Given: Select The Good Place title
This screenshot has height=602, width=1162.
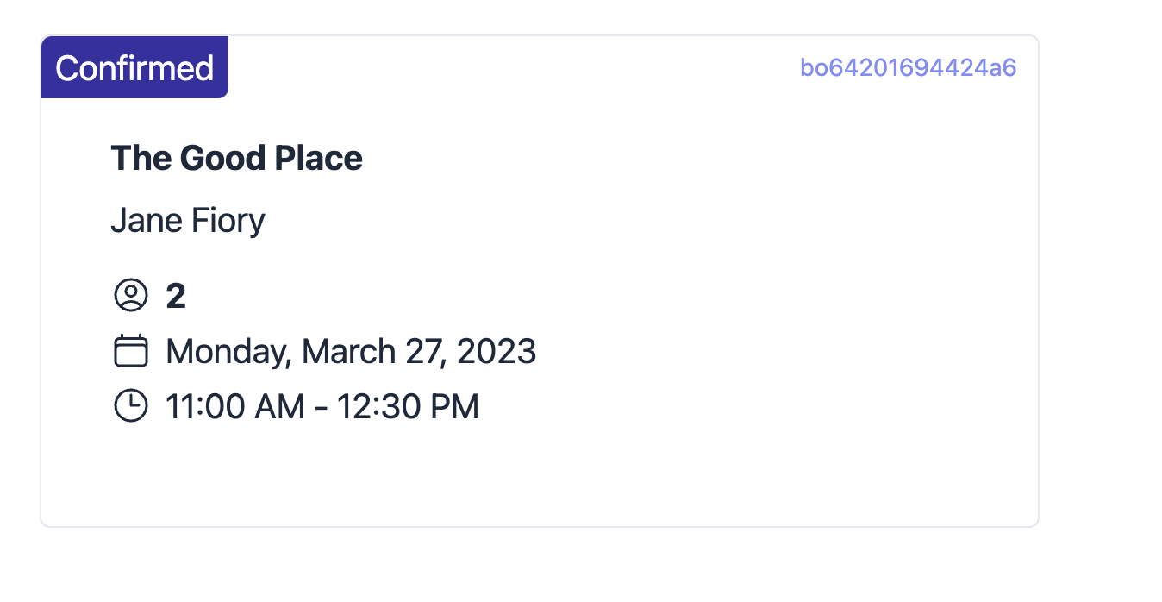Looking at the screenshot, I should point(236,159).
